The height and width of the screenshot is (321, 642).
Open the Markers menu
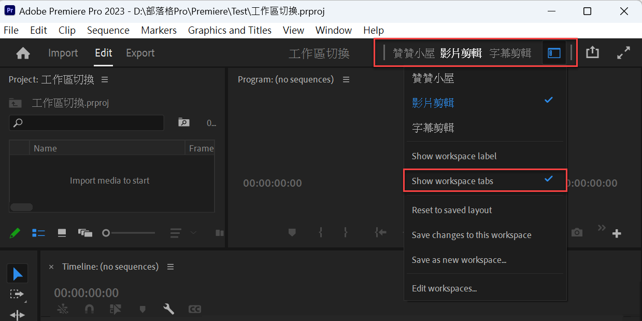(159, 30)
